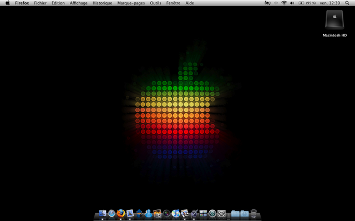Click the 'Macintosh HD' label
The image size is (355, 221).
pos(334,35)
